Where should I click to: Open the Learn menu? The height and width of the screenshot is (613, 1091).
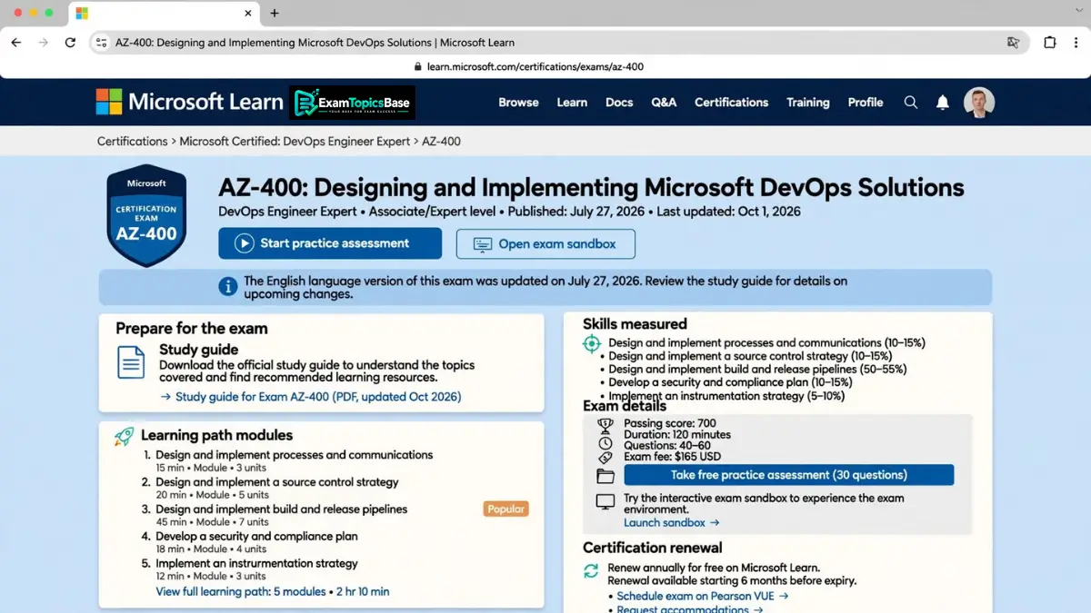(x=572, y=103)
